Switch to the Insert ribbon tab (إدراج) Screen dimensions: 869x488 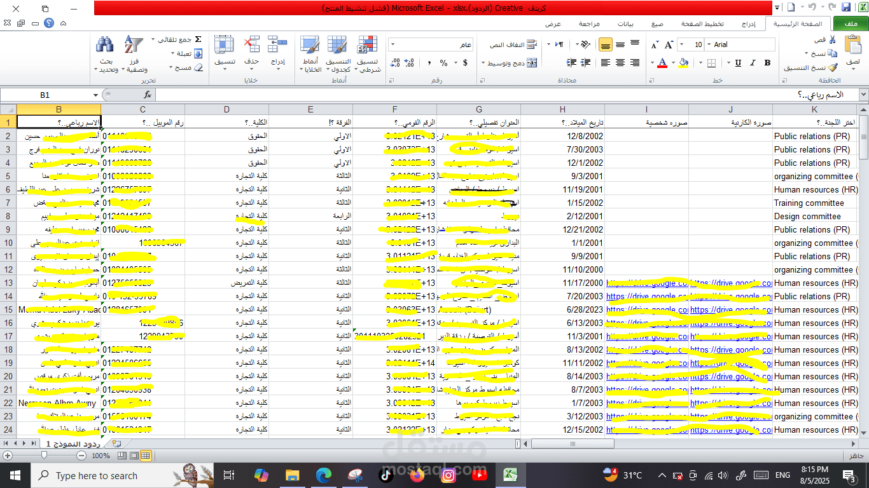[x=749, y=24]
